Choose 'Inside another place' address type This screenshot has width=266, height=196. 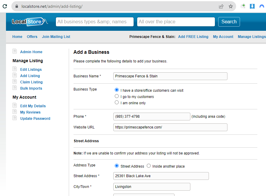tap(149, 166)
